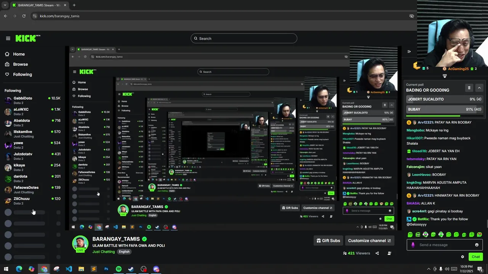The height and width of the screenshot is (274, 488).
Task: Open Spotify from taskbar
Action: 119,269
